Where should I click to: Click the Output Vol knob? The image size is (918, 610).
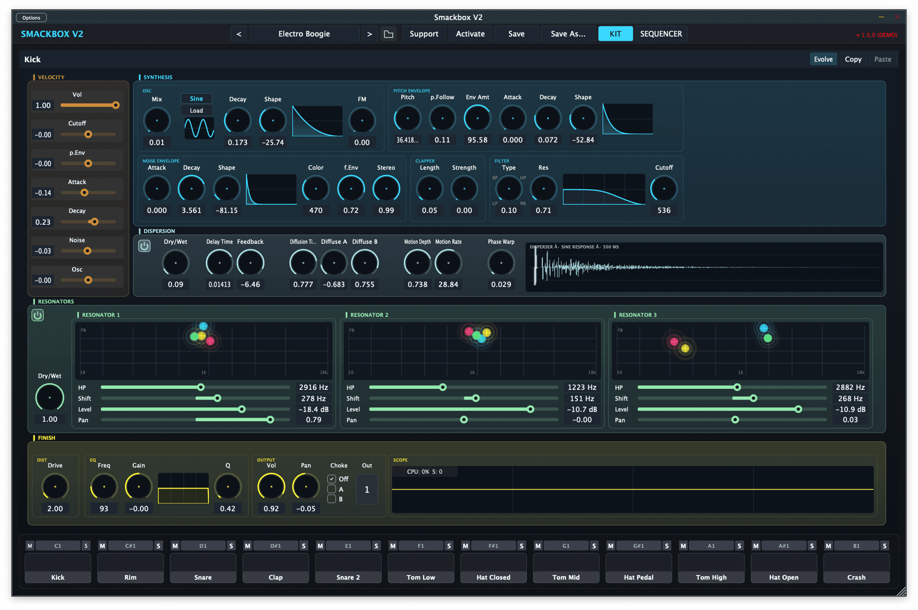[271, 487]
